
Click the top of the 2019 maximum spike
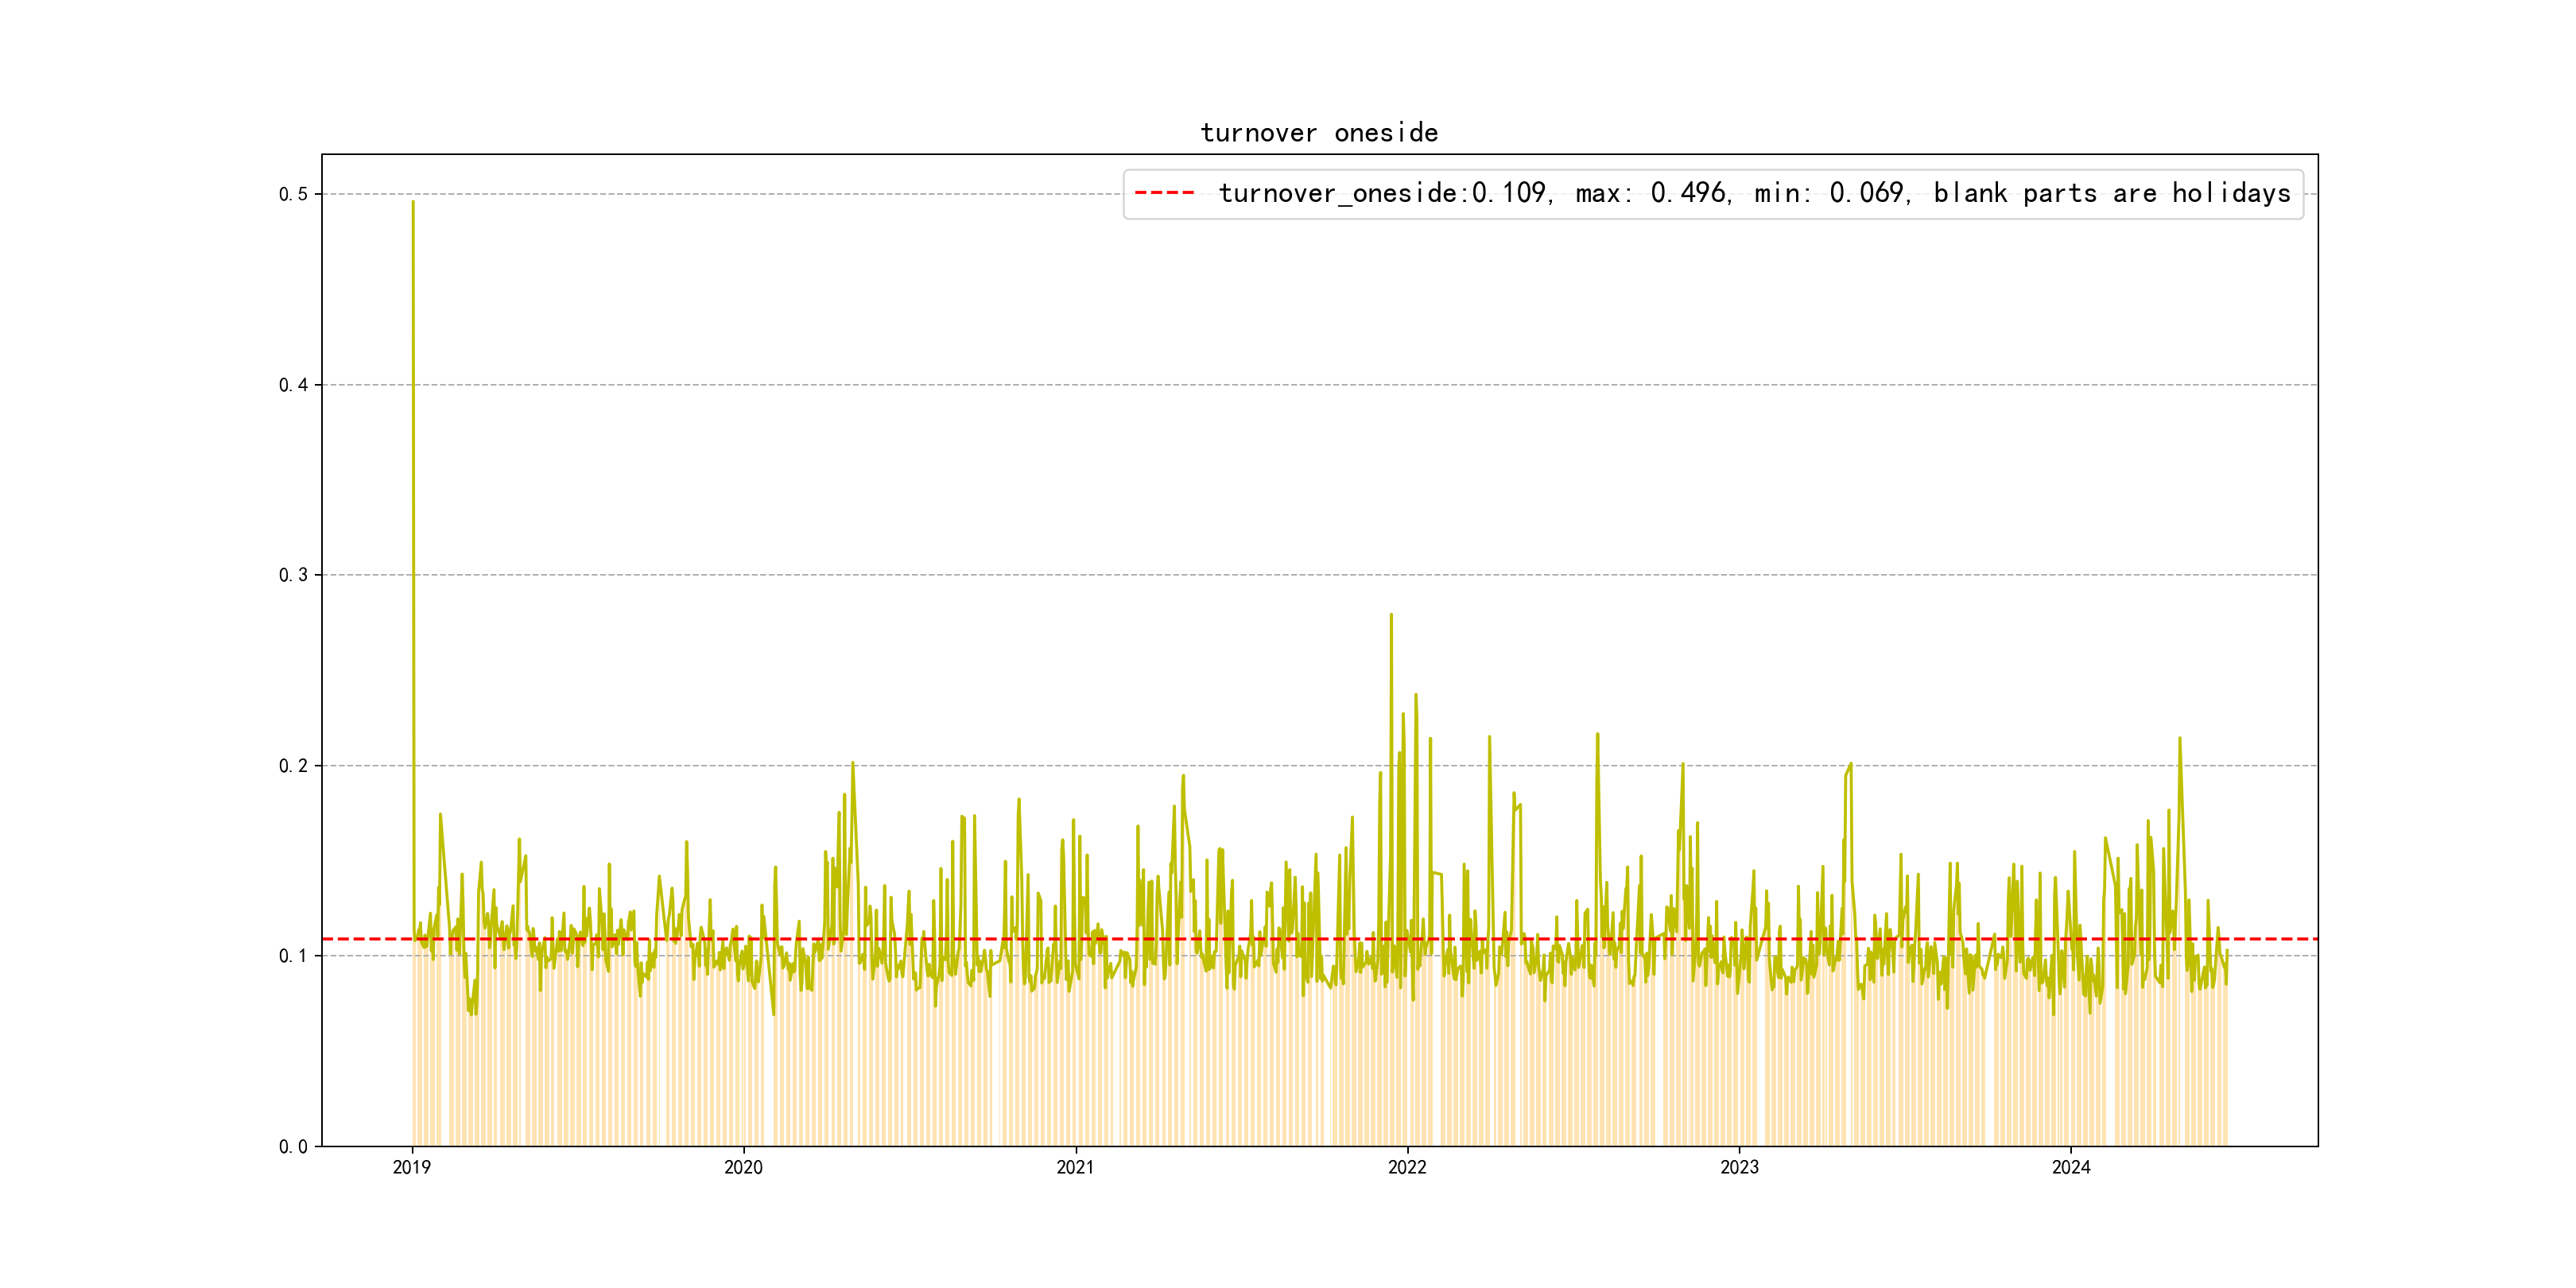413,203
